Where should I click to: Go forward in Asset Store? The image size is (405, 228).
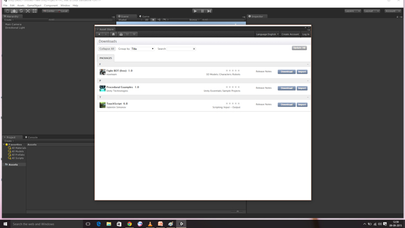[106, 34]
